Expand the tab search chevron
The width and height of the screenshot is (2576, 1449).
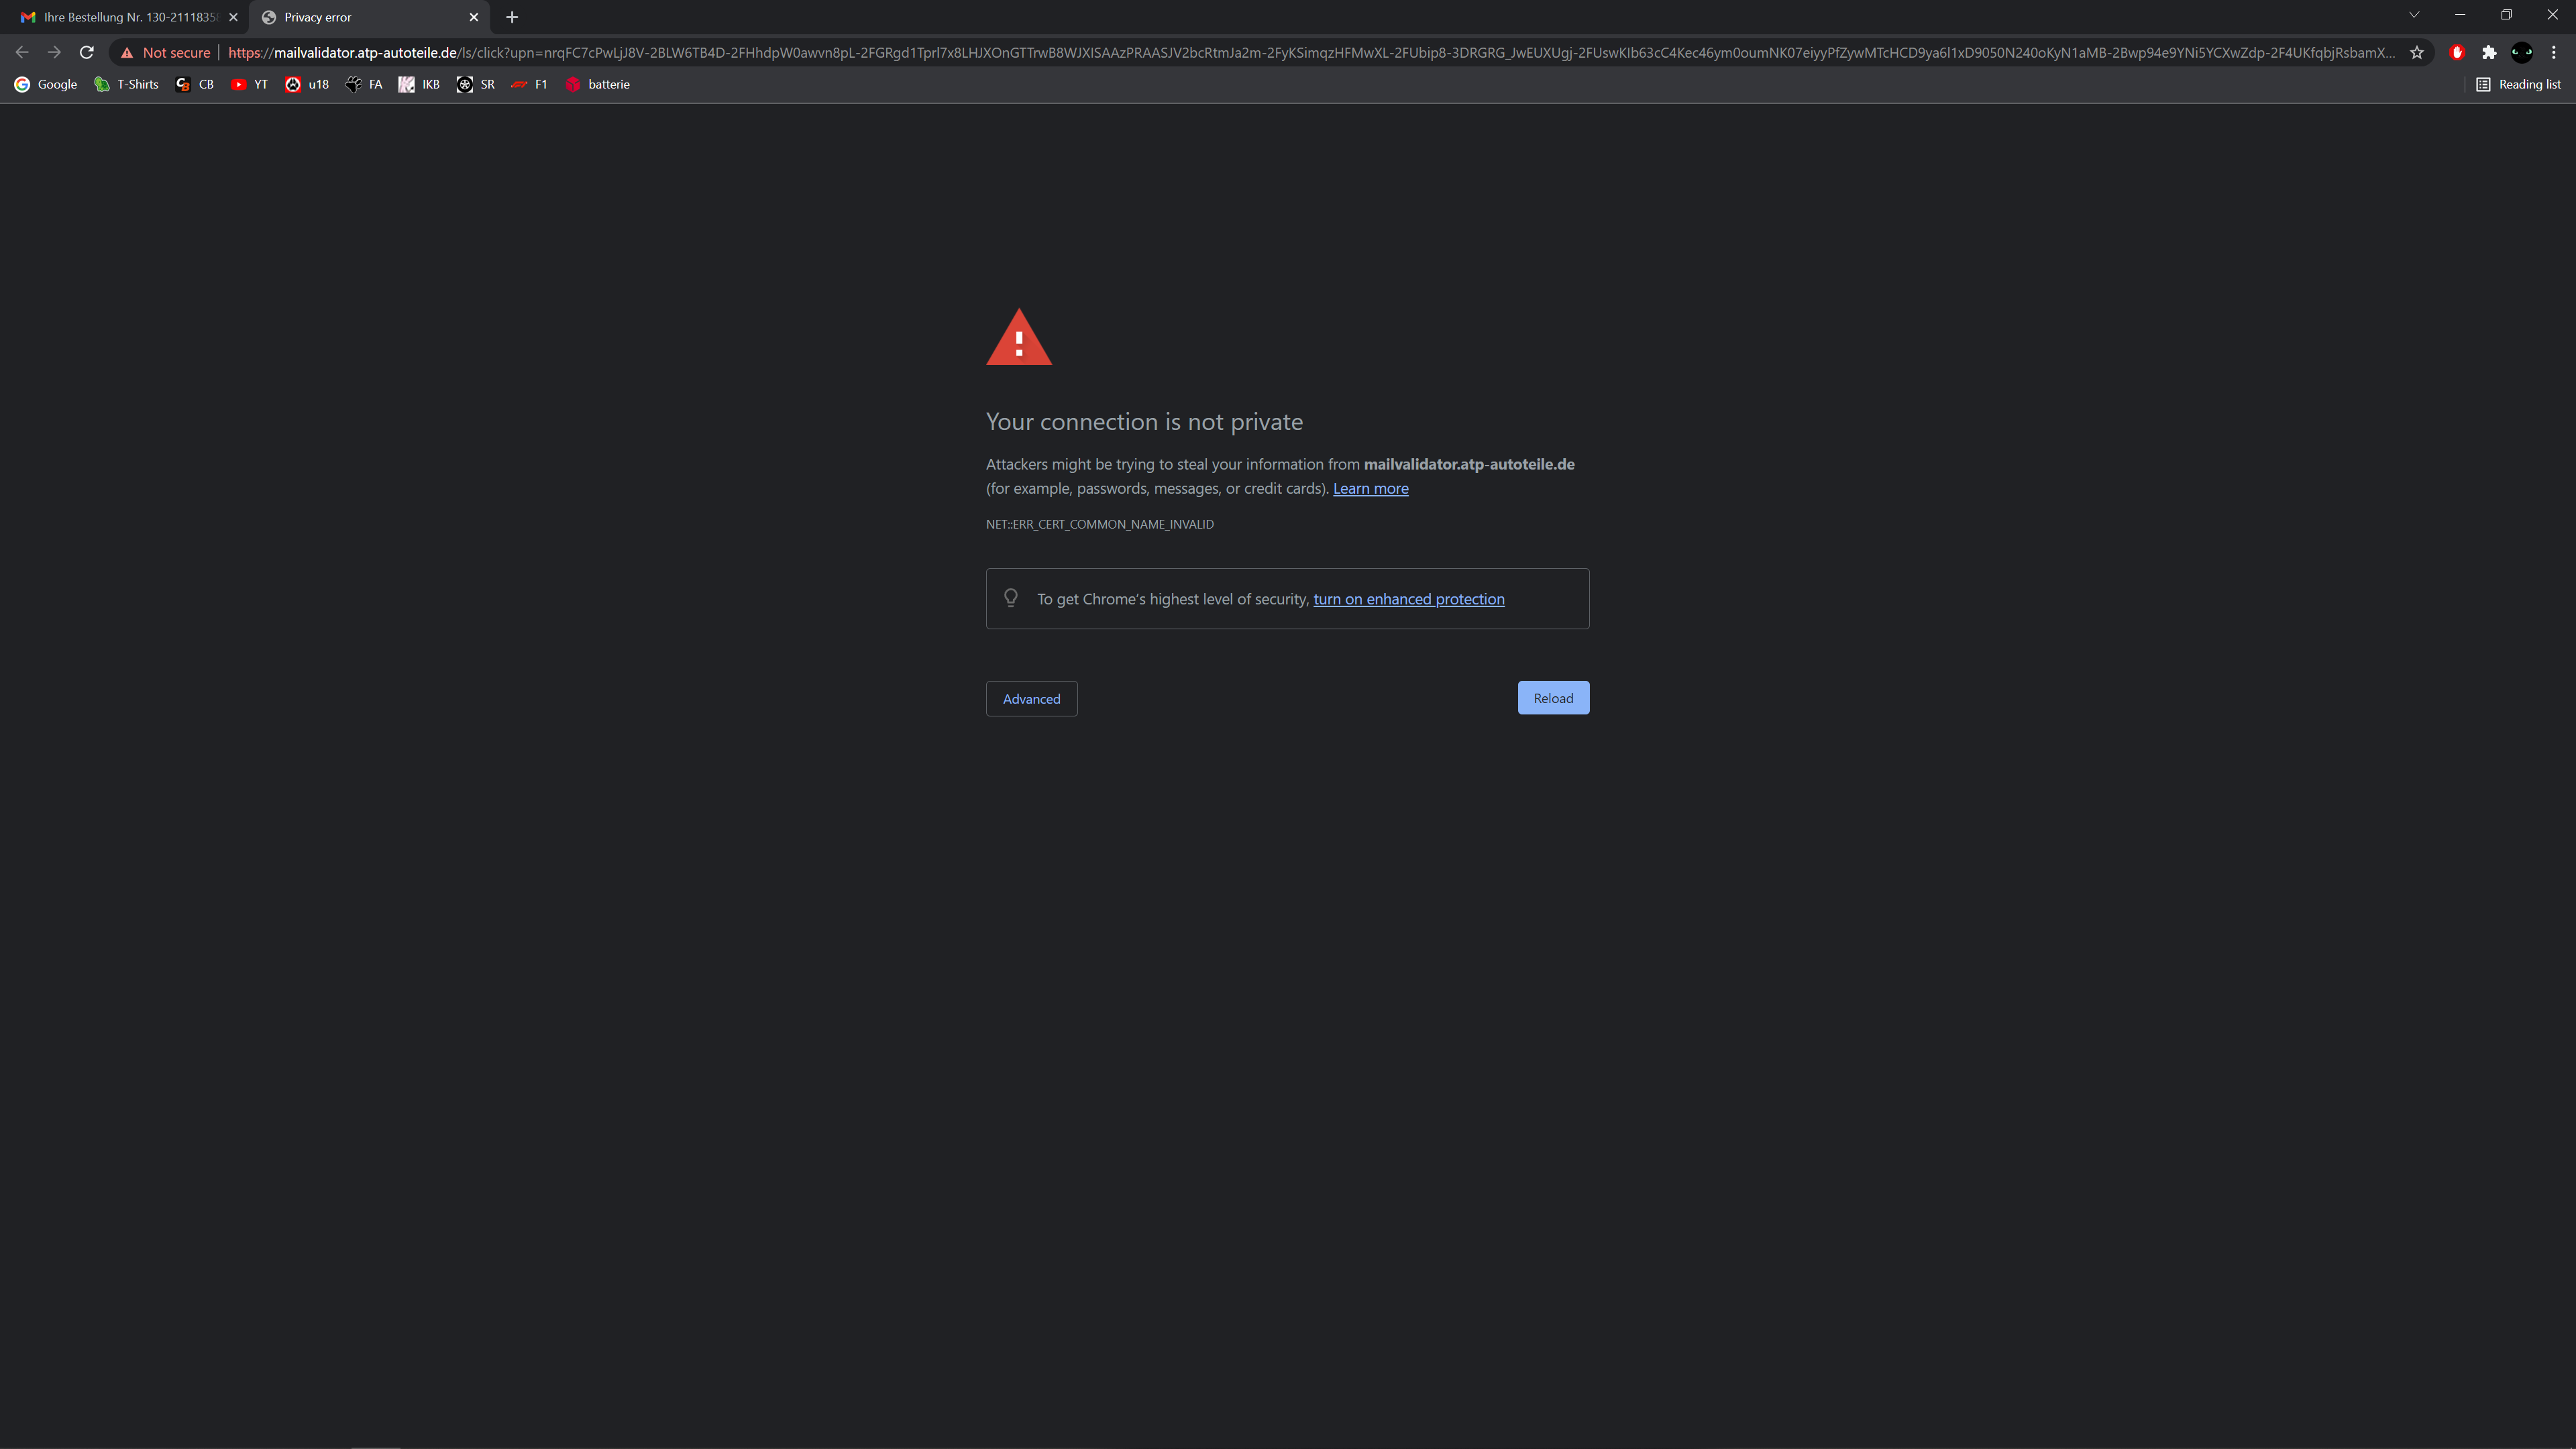tap(2414, 15)
